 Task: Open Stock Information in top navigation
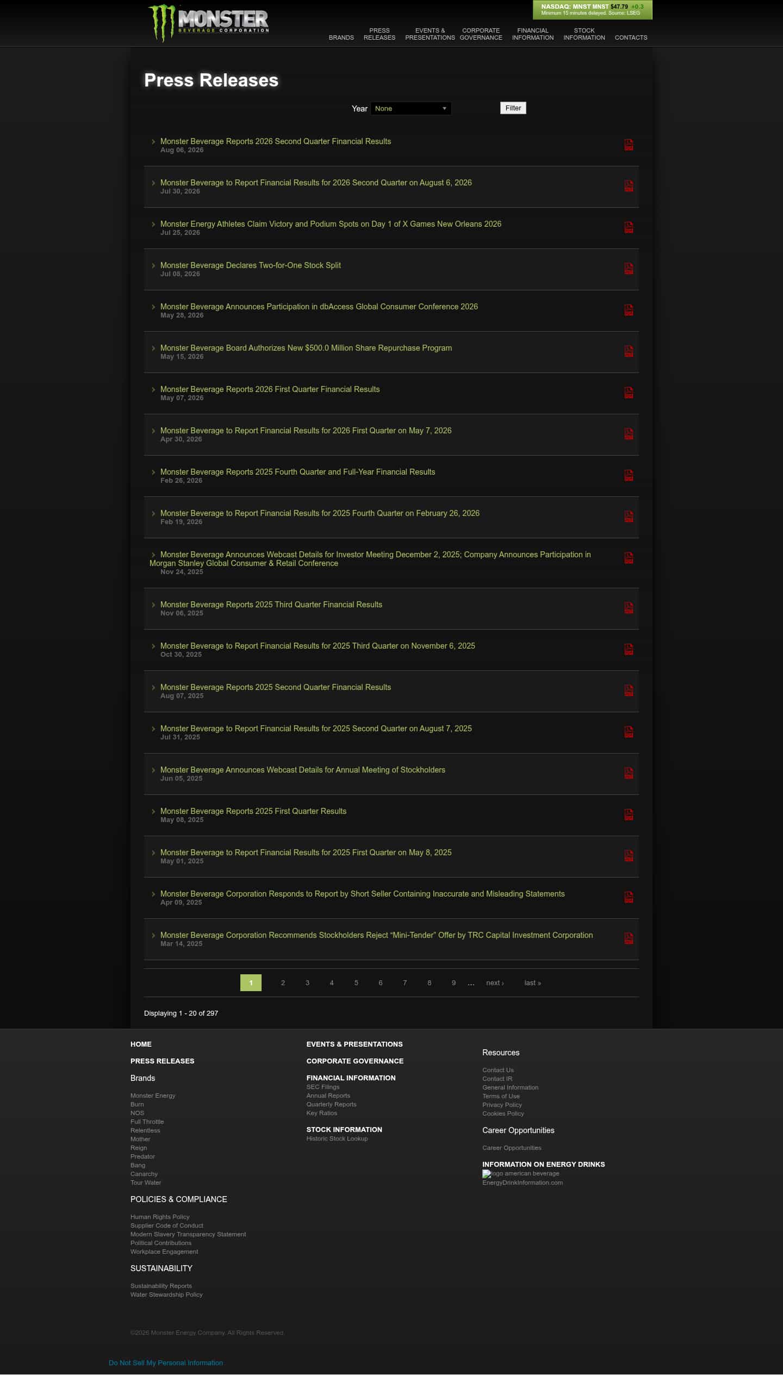click(x=584, y=34)
